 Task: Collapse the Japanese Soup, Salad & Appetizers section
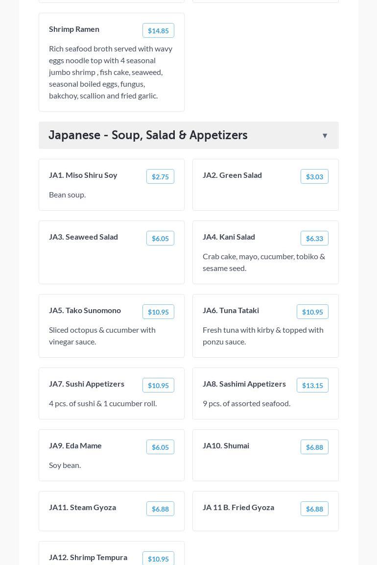coord(325,136)
